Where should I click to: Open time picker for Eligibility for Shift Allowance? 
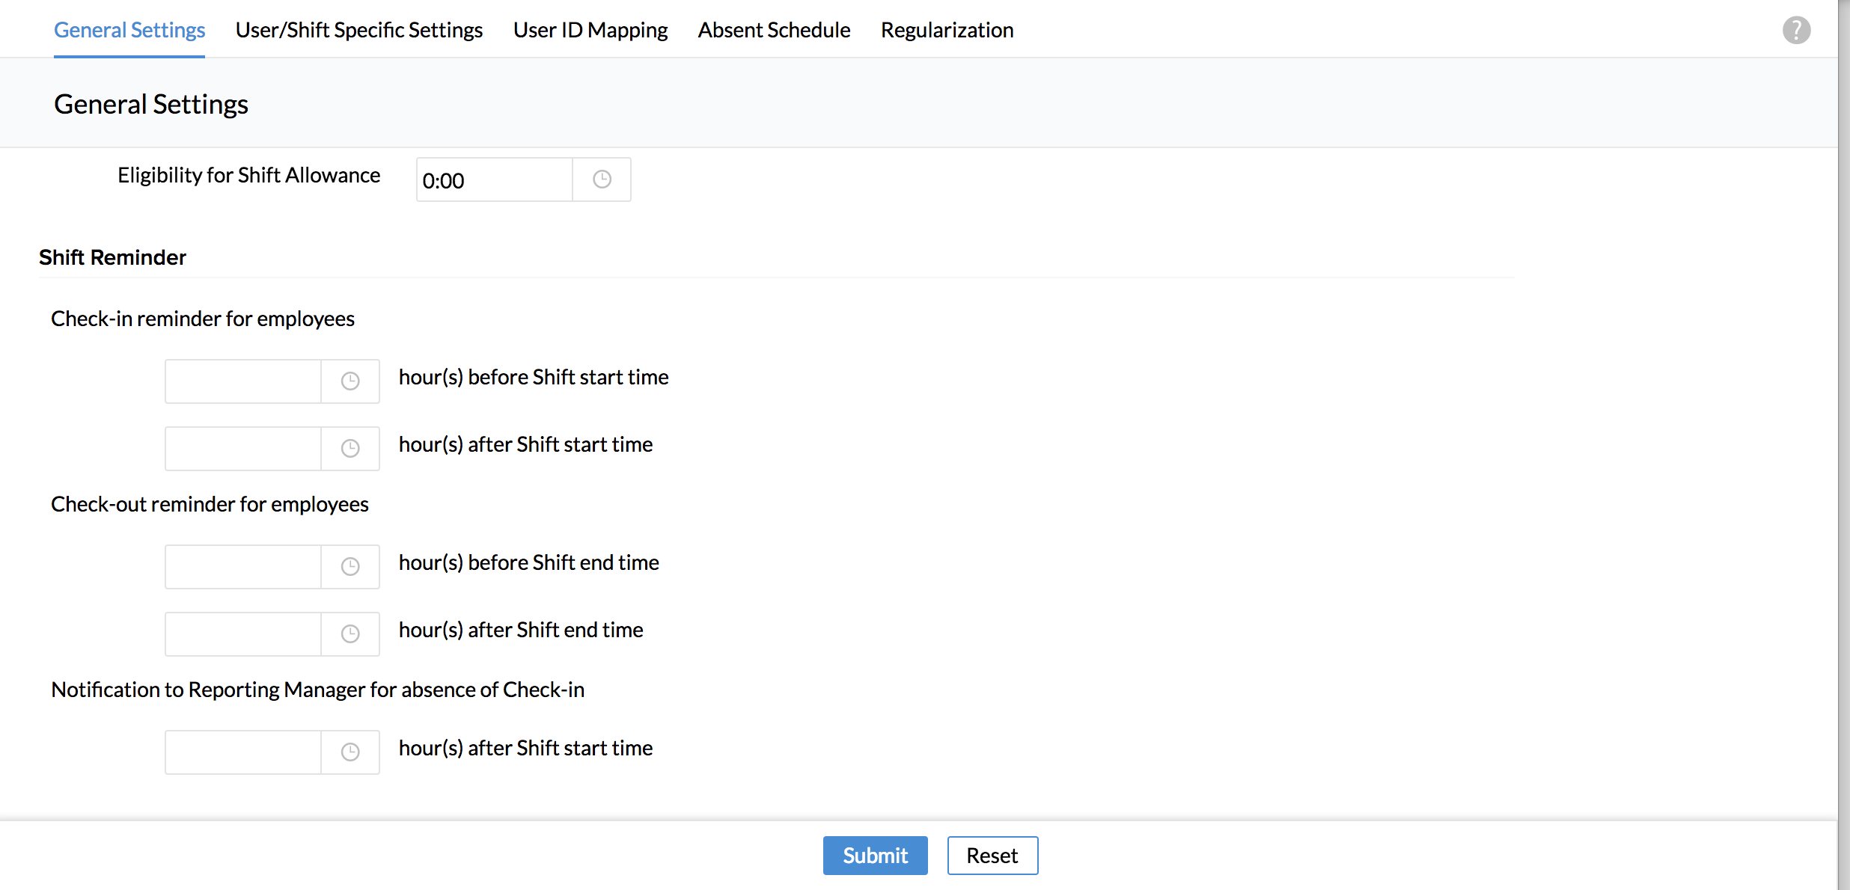tap(602, 179)
